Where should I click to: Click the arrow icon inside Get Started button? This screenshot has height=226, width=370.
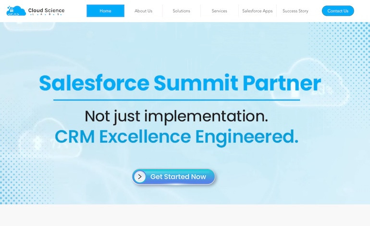pos(140,176)
